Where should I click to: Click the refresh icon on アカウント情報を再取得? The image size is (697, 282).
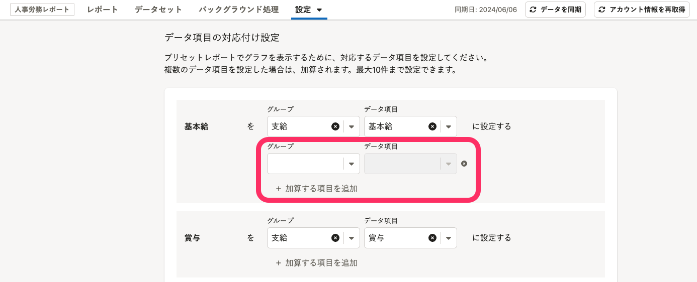click(x=602, y=10)
